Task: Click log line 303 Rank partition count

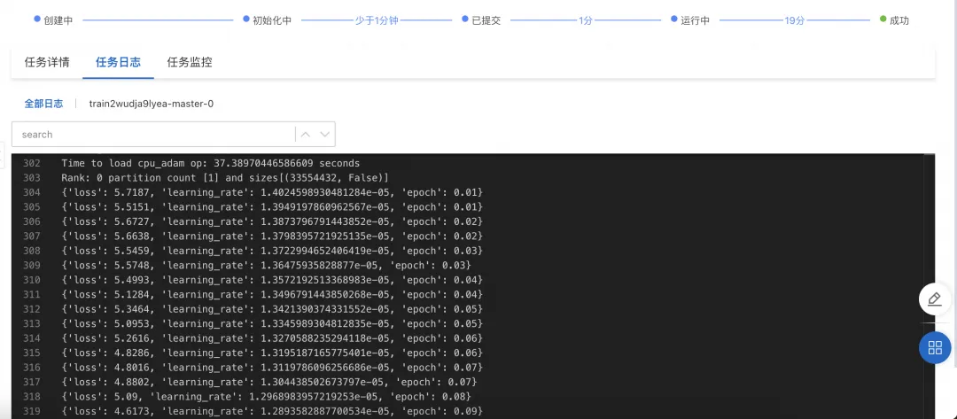Action: (x=225, y=178)
